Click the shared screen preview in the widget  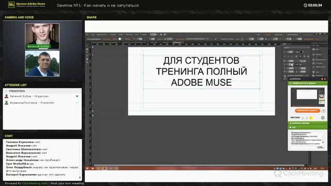point(308,97)
